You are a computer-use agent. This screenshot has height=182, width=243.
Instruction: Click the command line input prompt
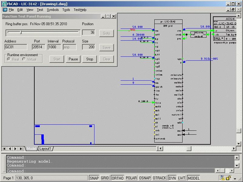coord(110,171)
